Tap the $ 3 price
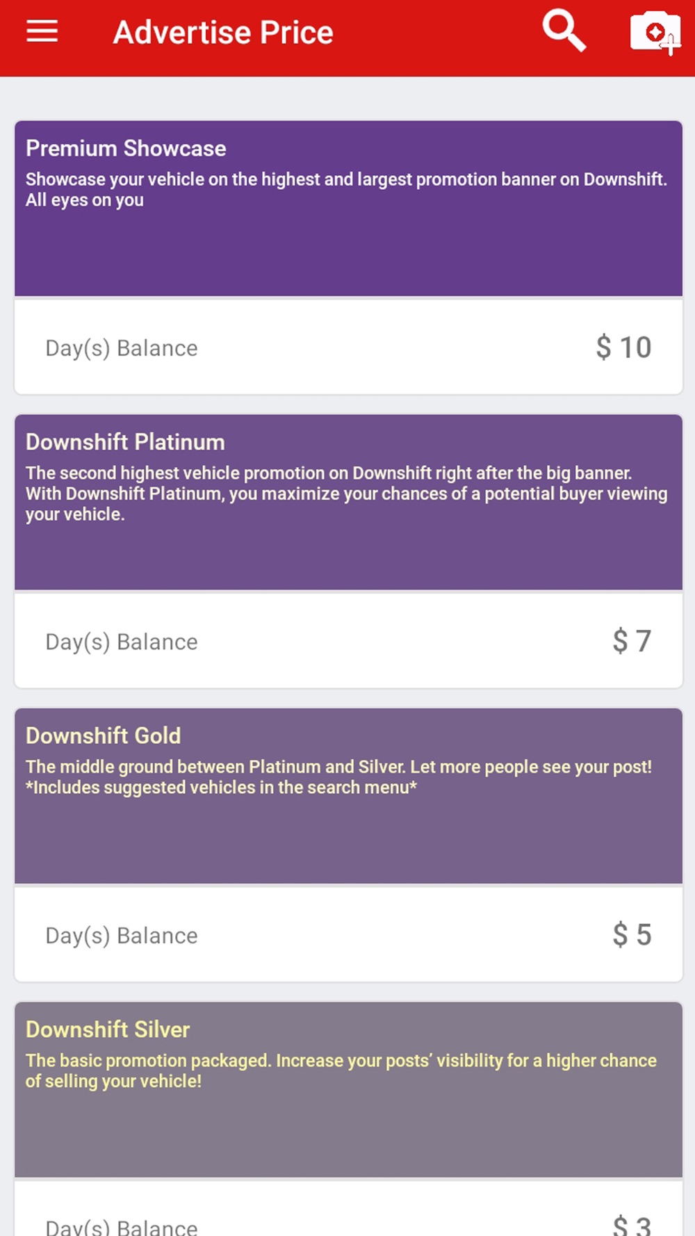 click(632, 1225)
